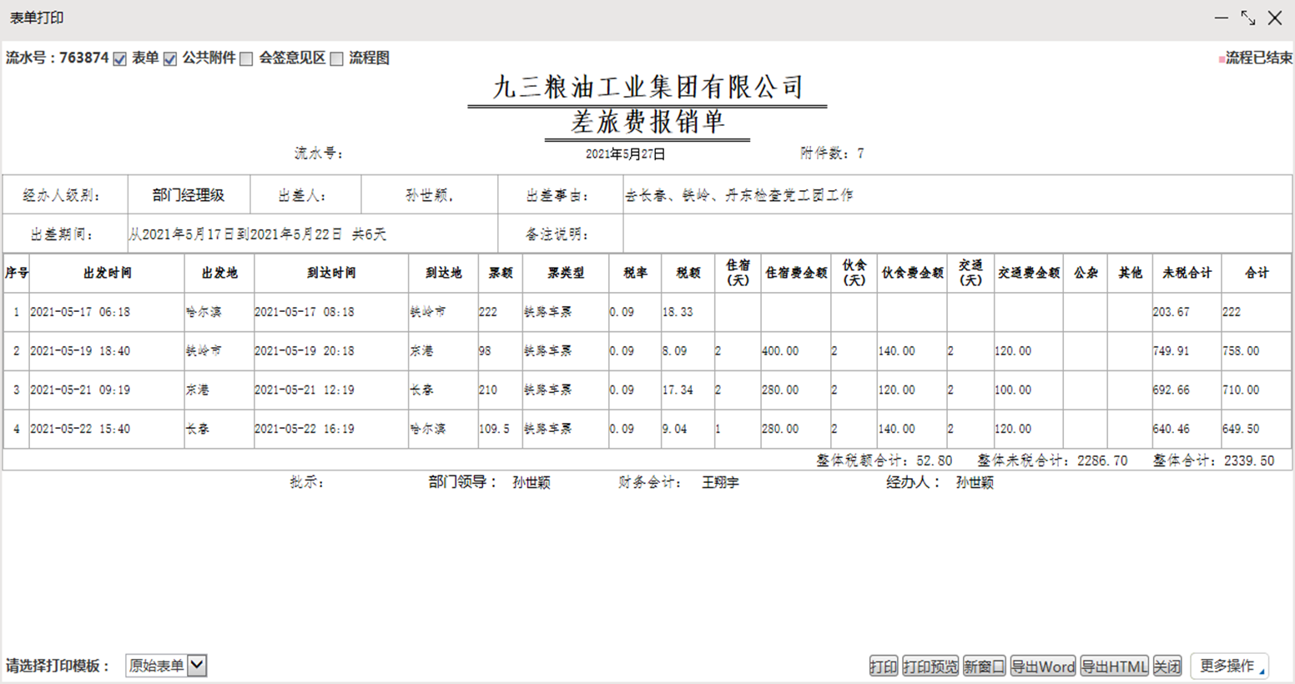The height and width of the screenshot is (684, 1295).
Task: Export the form via 导出HTML
Action: 1114,666
